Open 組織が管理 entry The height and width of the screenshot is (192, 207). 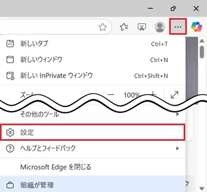coord(93,185)
